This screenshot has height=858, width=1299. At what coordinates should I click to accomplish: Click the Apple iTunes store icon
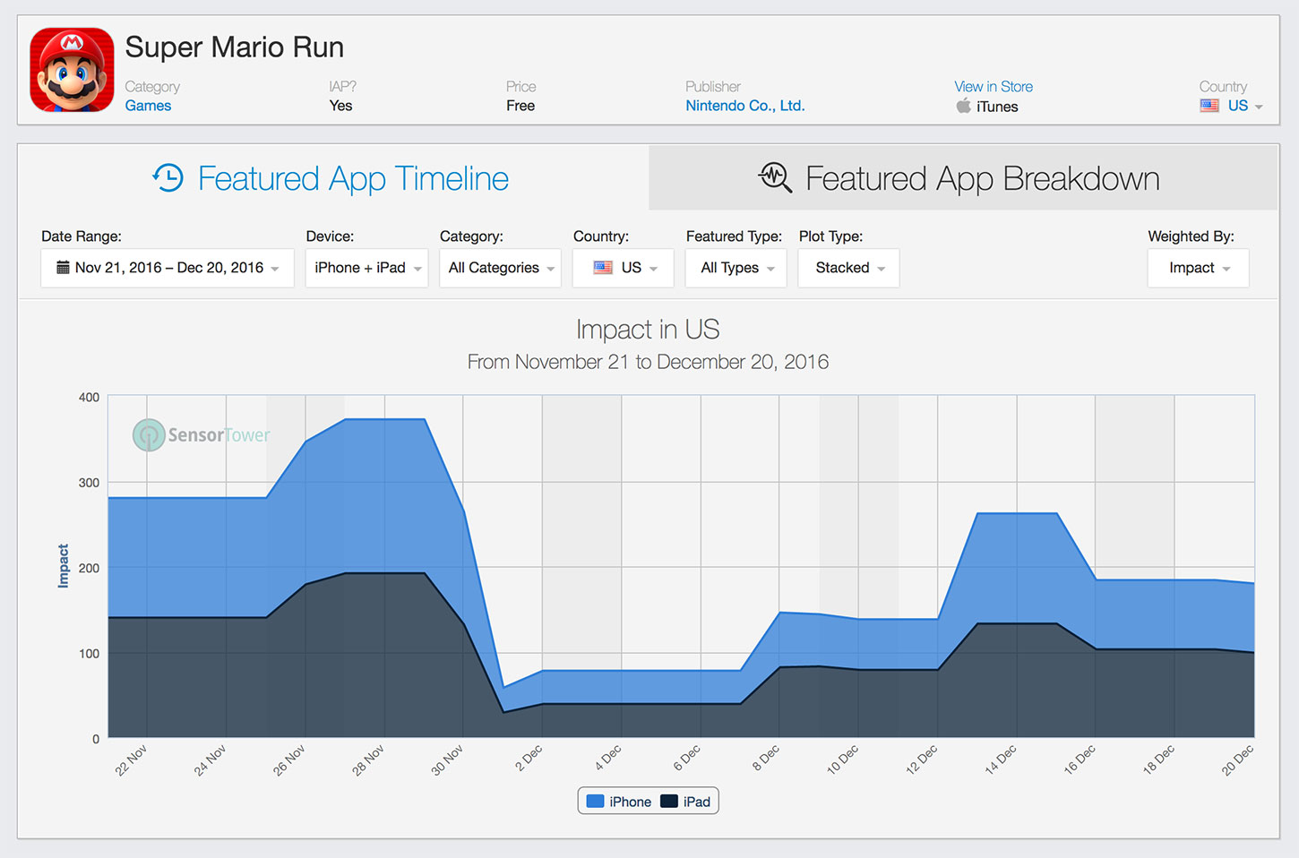point(963,106)
